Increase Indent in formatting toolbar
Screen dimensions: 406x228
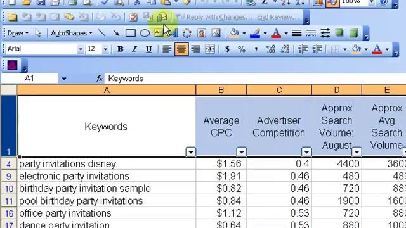click(317, 49)
